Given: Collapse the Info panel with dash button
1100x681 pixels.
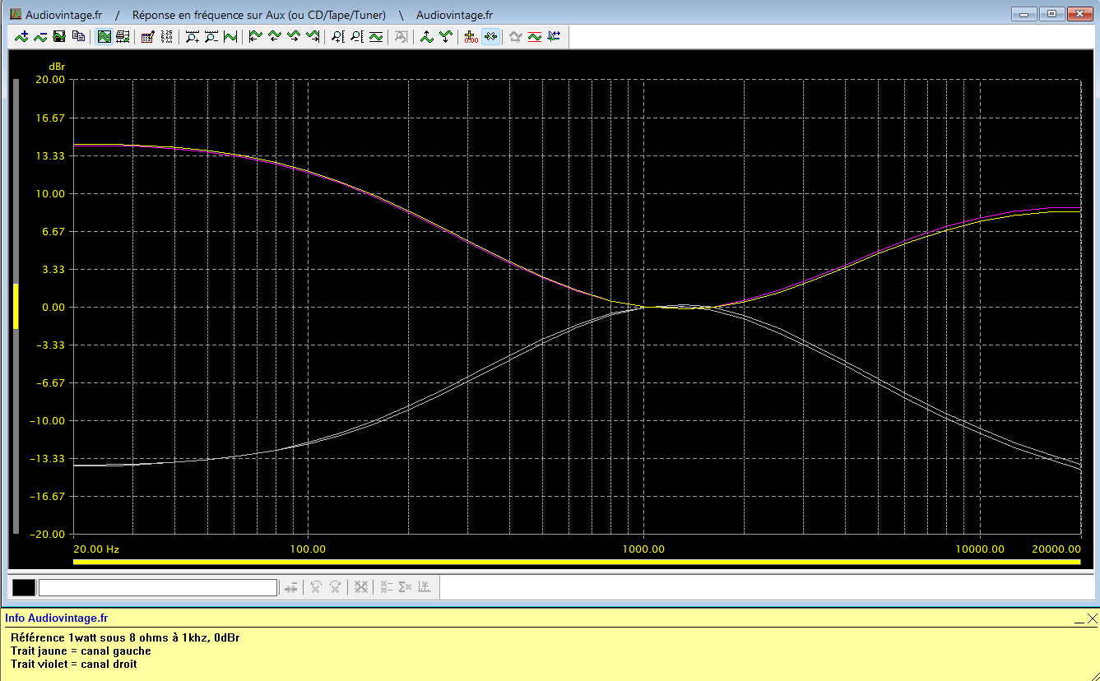Looking at the screenshot, I should point(1079,623).
